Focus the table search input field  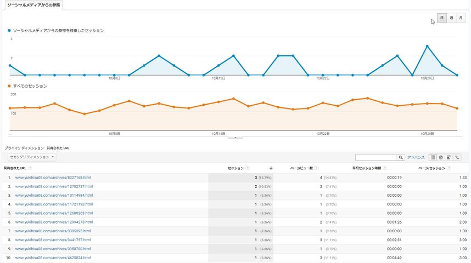pyautogui.click(x=376, y=157)
